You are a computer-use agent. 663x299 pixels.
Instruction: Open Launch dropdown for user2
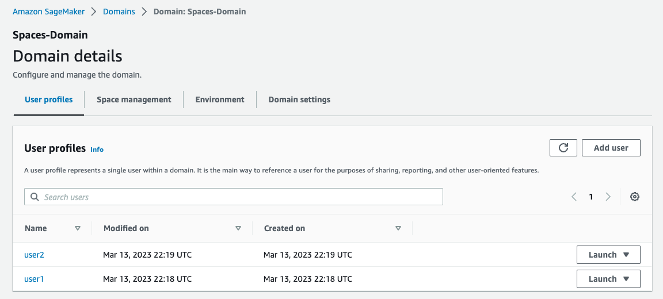pyautogui.click(x=608, y=255)
